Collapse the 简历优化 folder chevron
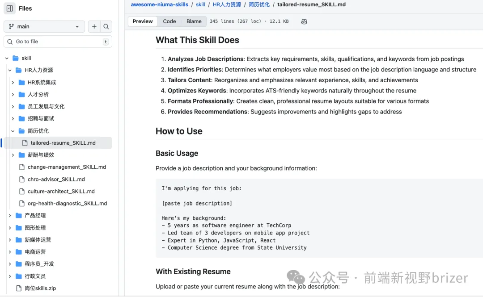The height and width of the screenshot is (297, 483). pos(13,131)
